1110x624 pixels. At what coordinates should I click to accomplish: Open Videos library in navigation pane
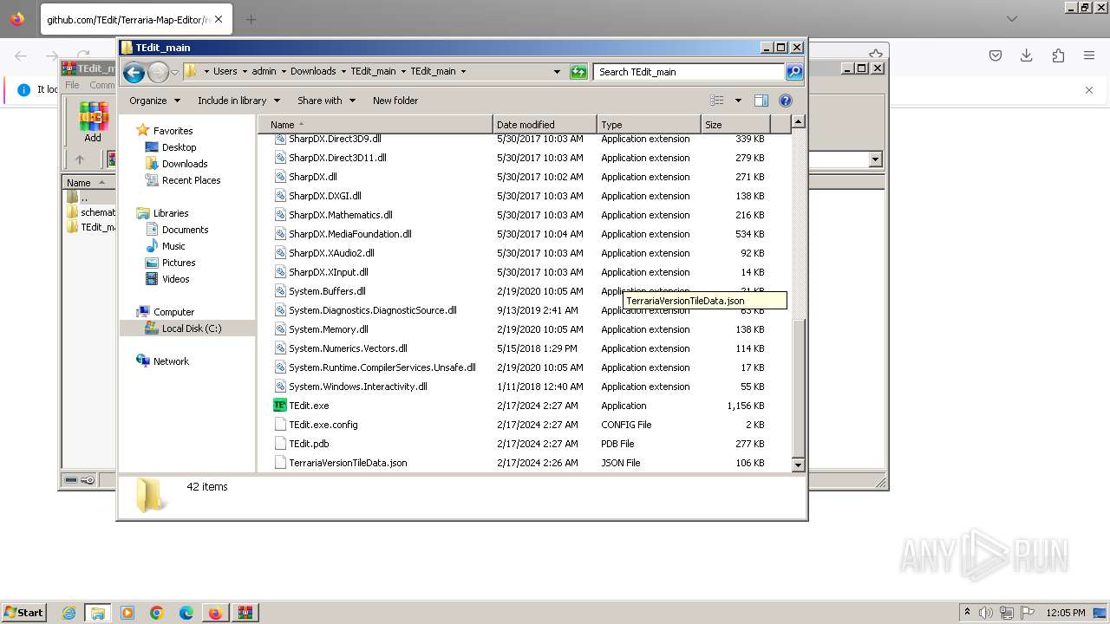(x=175, y=279)
